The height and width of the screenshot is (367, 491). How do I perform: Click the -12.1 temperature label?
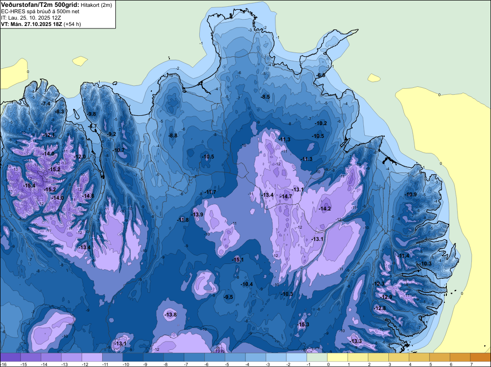pos(49,135)
